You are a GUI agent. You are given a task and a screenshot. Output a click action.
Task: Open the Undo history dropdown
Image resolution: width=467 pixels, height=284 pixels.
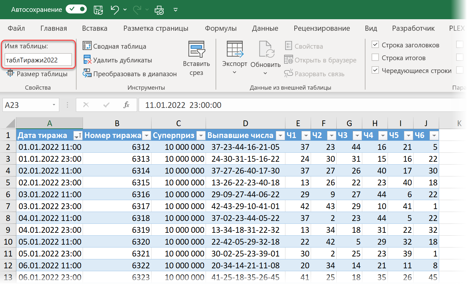click(x=125, y=10)
